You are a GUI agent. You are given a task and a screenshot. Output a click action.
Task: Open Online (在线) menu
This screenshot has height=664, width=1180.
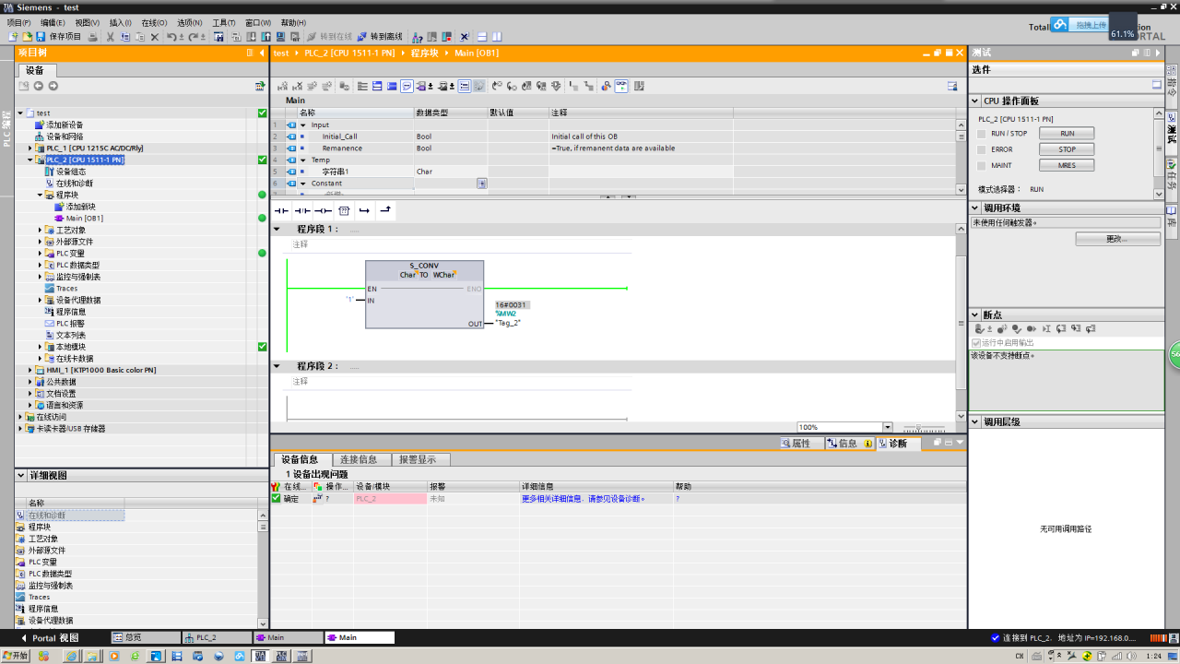pyautogui.click(x=155, y=22)
